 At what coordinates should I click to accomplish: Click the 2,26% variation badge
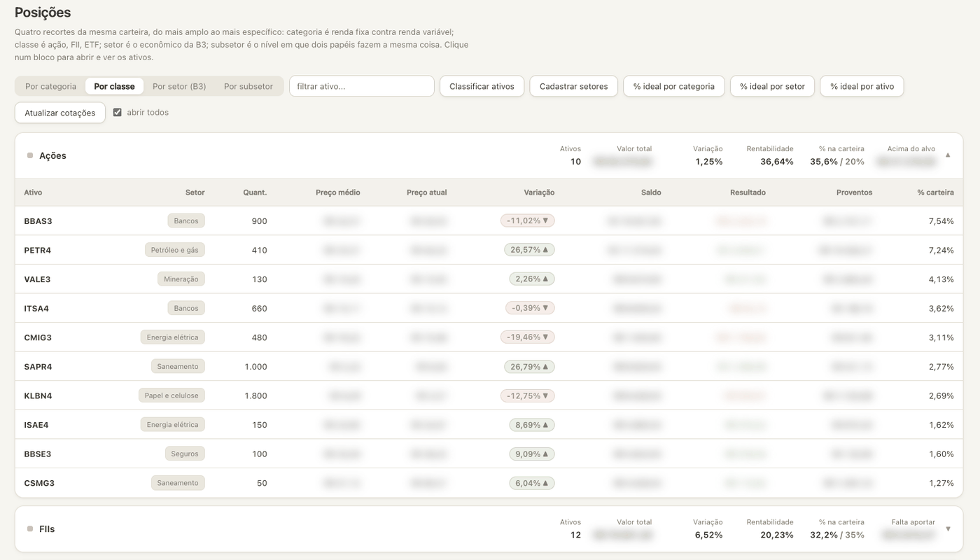pyautogui.click(x=532, y=279)
